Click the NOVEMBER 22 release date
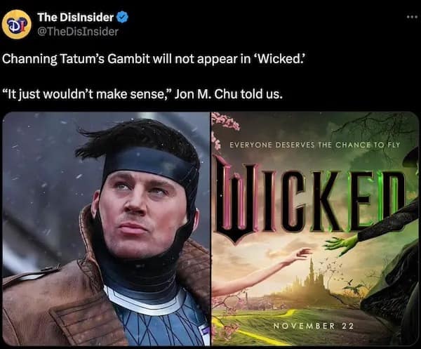 coord(314,326)
